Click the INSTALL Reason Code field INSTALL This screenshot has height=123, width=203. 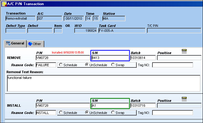tap(46, 113)
